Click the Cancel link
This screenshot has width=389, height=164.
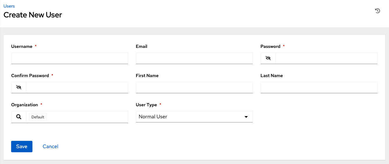click(50, 146)
